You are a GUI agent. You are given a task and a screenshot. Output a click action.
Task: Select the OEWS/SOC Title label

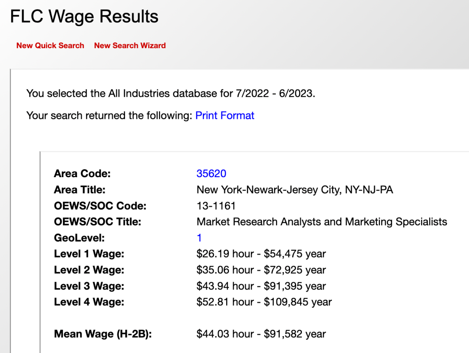[x=98, y=222]
